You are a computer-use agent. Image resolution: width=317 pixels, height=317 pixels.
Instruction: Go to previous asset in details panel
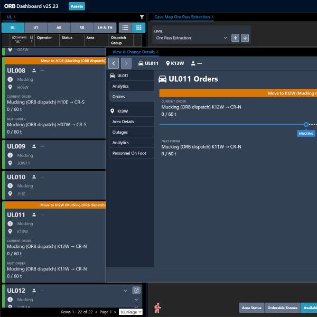(x=114, y=63)
